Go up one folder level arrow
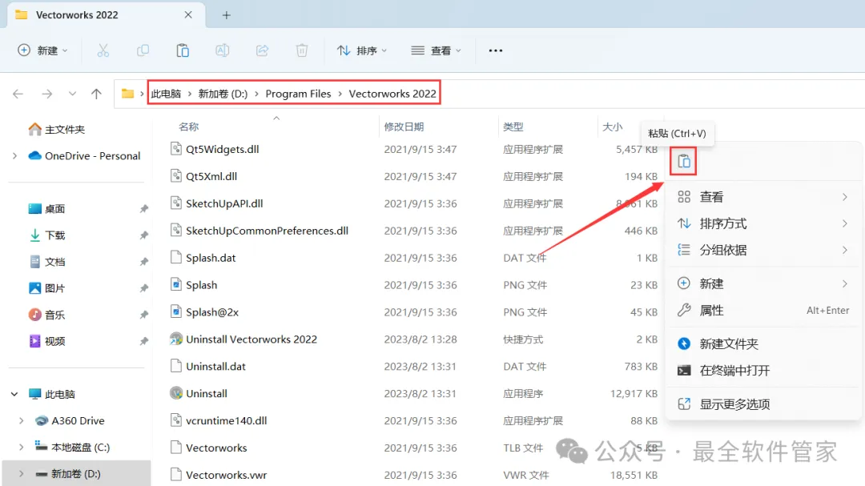The height and width of the screenshot is (486, 865). coord(97,94)
